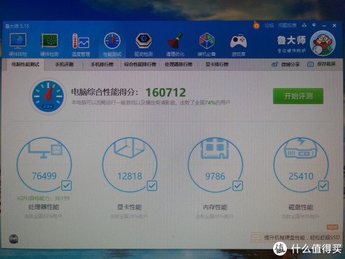Click the round icon at bottom-left corner
This screenshot has width=345, height=259.
(14, 239)
